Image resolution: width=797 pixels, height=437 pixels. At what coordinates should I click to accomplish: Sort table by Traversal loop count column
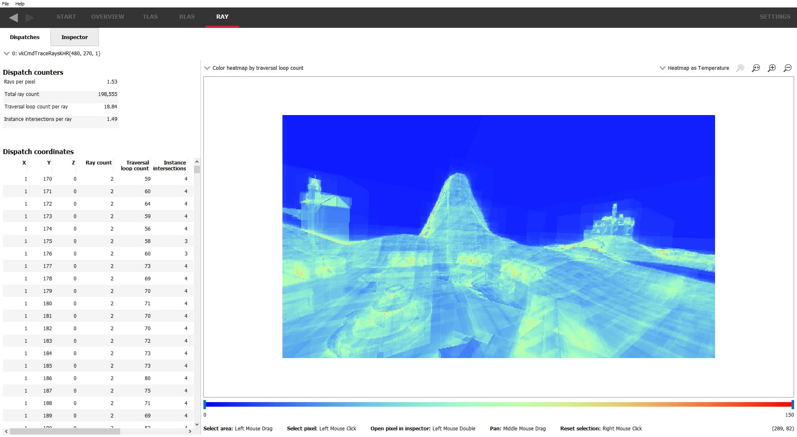[x=135, y=165]
